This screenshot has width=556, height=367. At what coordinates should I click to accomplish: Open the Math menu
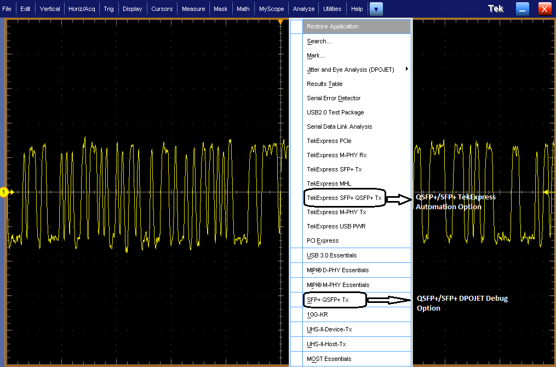[243, 9]
